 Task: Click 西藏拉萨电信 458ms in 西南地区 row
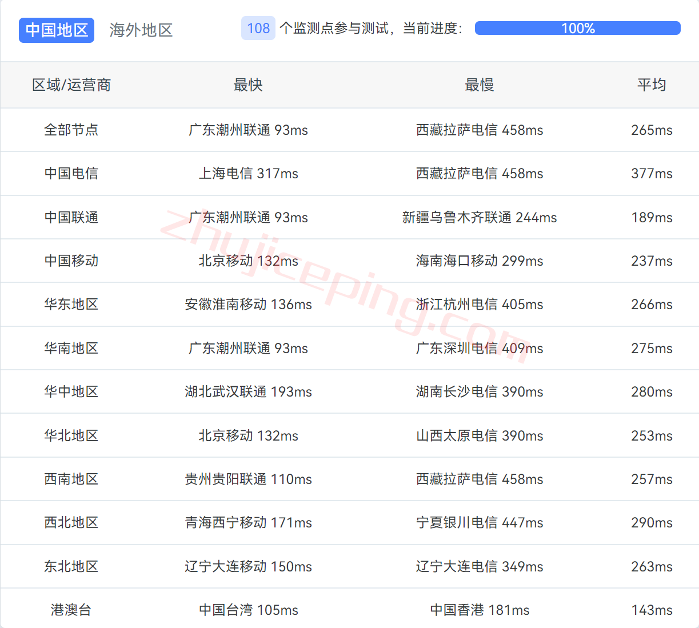(480, 479)
